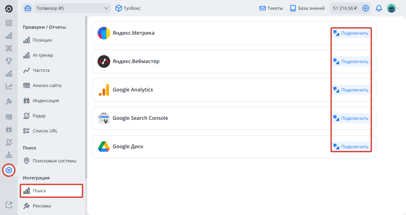The height and width of the screenshot is (215, 406).
Task: Click the Яндекс.Вебмастер logo
Action: click(104, 61)
